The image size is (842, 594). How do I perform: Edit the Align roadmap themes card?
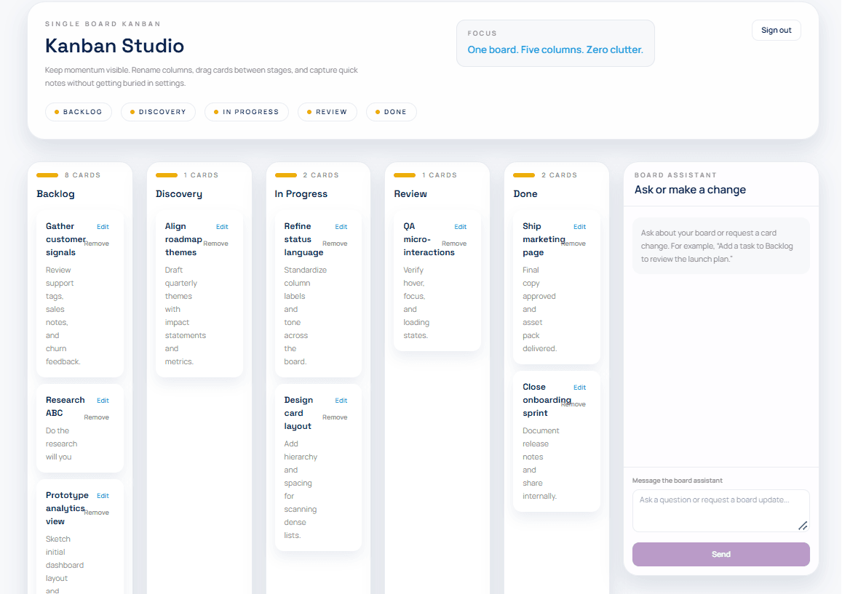[x=222, y=227]
